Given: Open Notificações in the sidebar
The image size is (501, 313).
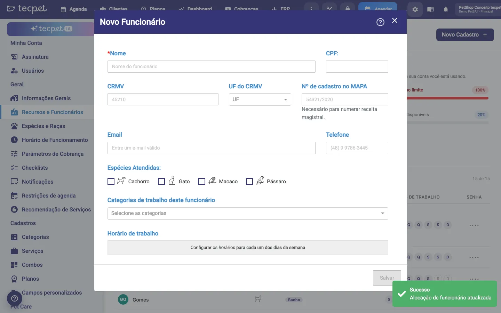Looking at the screenshot, I should (x=38, y=182).
